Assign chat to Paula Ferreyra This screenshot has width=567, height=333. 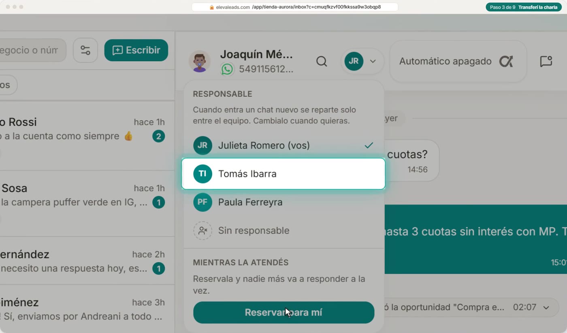point(283,202)
